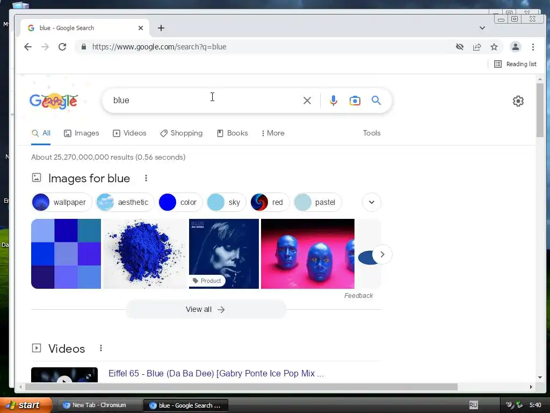550x413 pixels.
Task: Bookmark this page with the star icon
Action: pos(494,47)
